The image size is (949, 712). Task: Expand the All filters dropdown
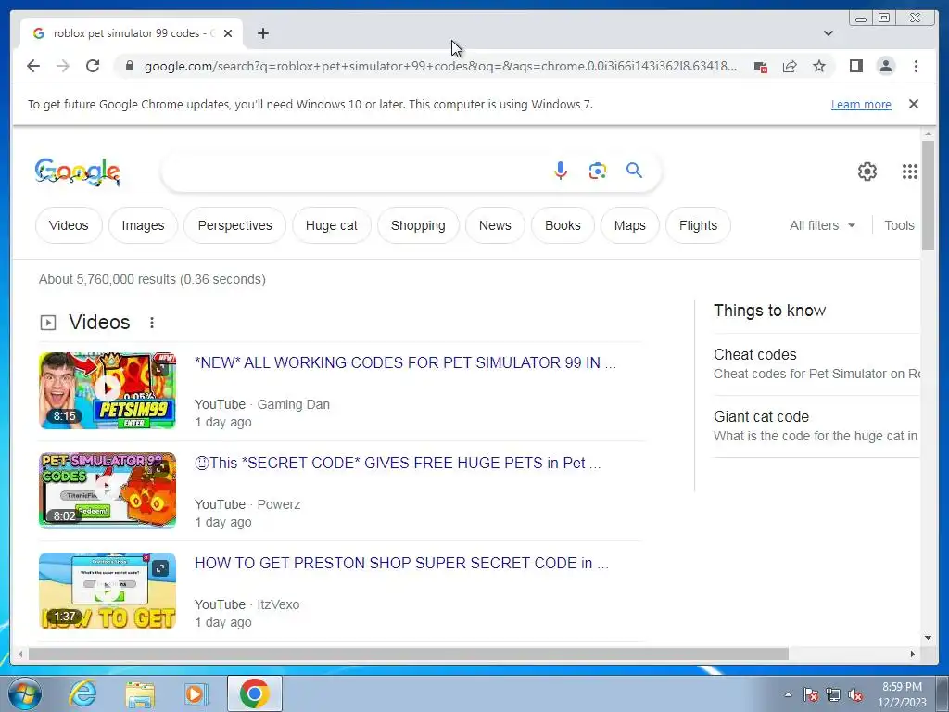pyautogui.click(x=822, y=225)
